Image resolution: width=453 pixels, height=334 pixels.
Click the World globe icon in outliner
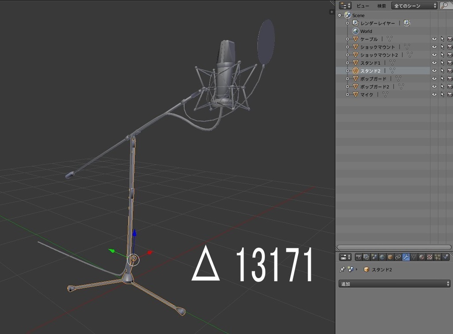356,31
